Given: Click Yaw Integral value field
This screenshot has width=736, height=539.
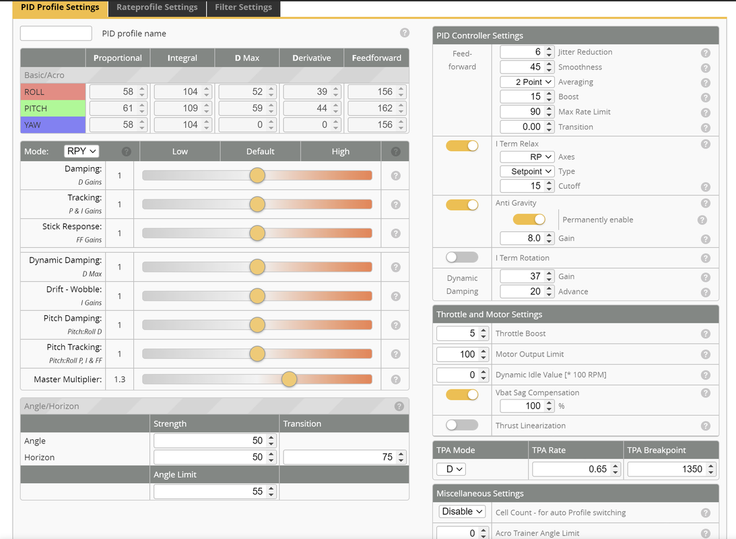Looking at the screenshot, I should [182, 125].
